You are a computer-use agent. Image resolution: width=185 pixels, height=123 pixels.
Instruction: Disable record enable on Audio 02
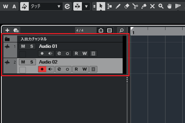(x=42, y=69)
